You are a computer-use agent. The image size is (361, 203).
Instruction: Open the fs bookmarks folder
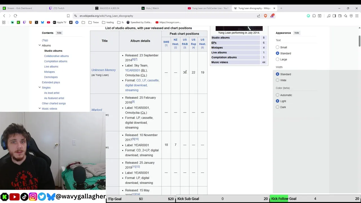(120, 22)
